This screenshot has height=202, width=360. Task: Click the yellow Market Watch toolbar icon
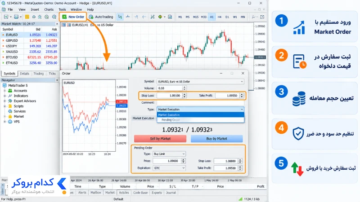[27, 17]
